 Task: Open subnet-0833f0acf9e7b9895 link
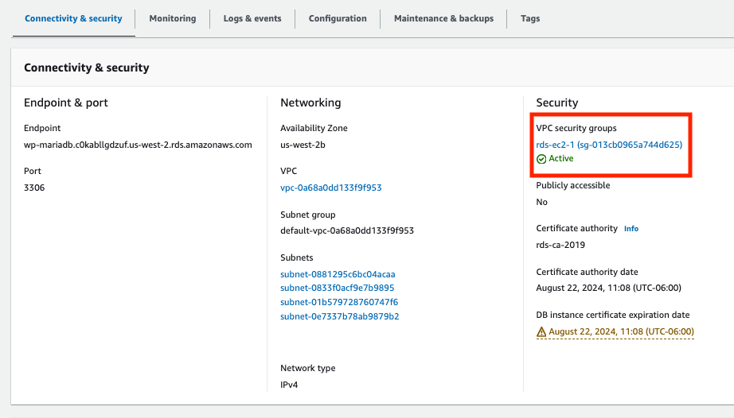coord(337,288)
